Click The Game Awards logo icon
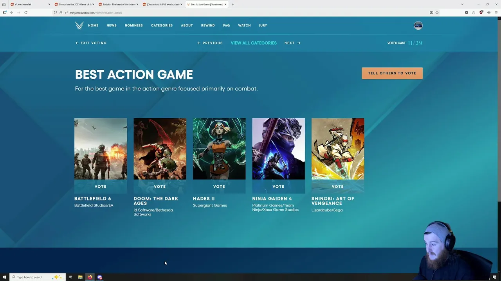 coord(79,25)
